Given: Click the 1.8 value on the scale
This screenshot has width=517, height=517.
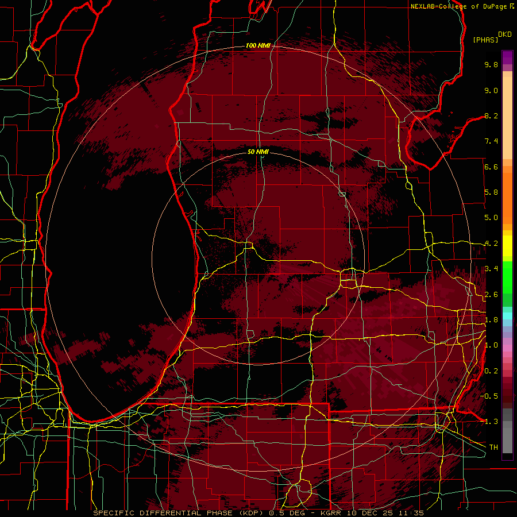Looking at the screenshot, I should 491,320.
